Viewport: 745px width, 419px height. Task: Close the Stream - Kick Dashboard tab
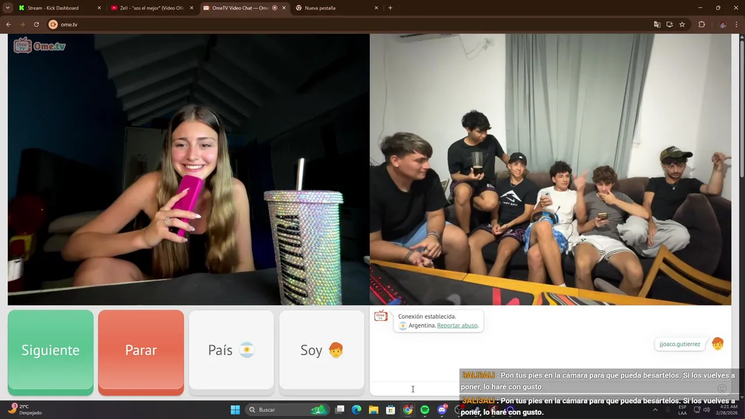point(99,8)
